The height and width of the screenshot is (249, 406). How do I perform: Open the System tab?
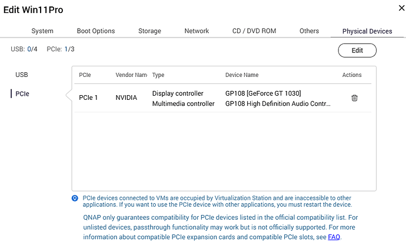tap(42, 31)
